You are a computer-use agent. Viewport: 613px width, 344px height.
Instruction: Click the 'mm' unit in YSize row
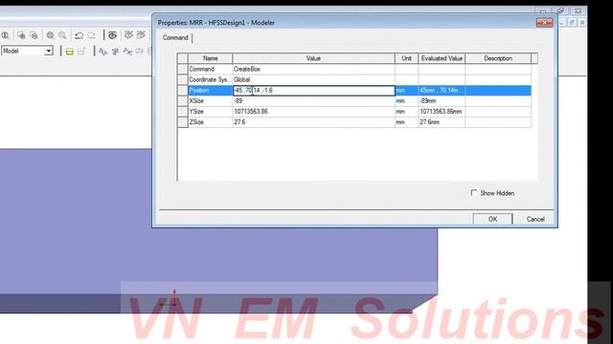tap(406, 112)
